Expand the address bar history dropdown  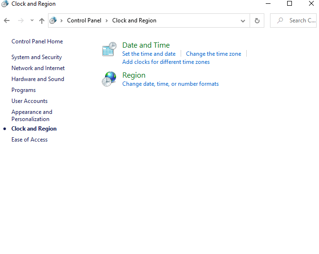click(x=243, y=20)
